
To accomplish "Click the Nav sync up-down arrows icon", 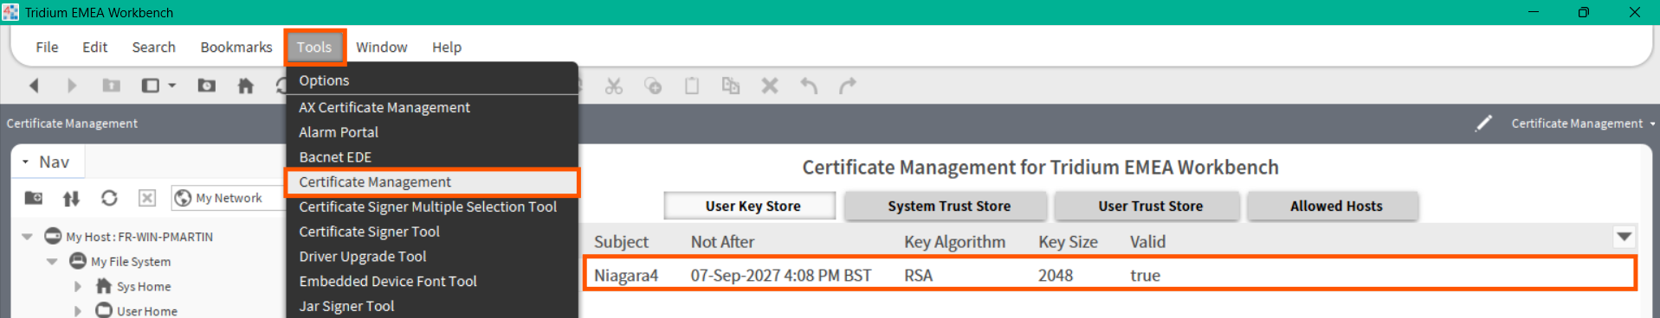I will point(71,198).
